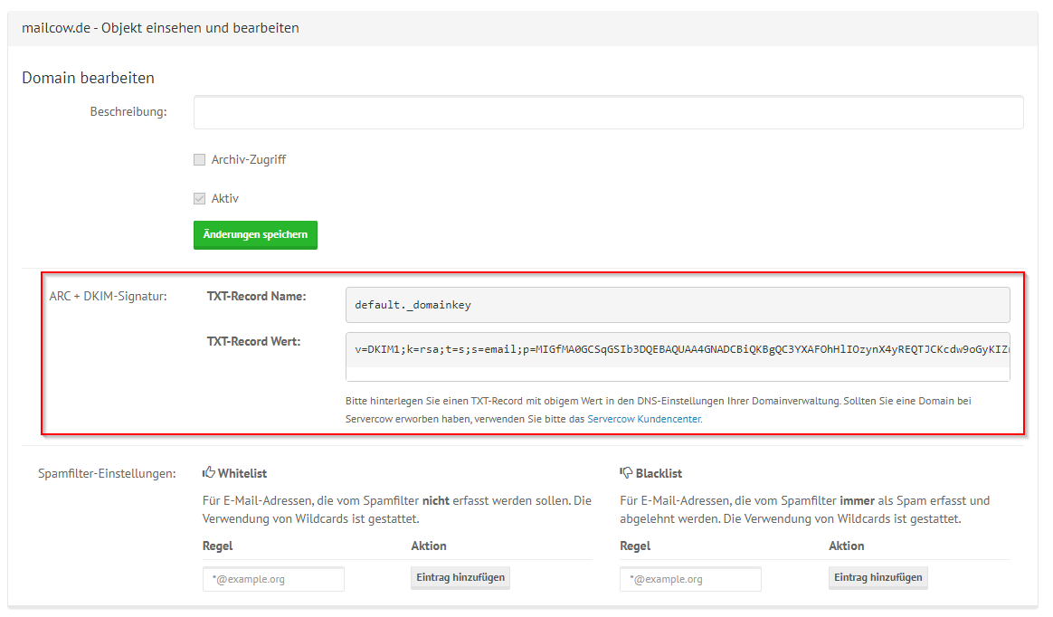Screen dimensions: 1053x617
Task: Click Eintrag hinzufügen under Blacklist
Action: [877, 577]
